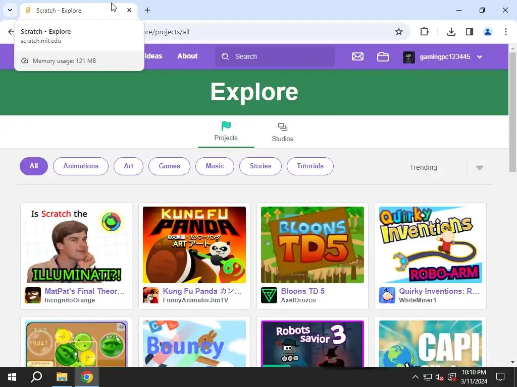Select the All filter pill
This screenshot has width=517, height=387.
point(34,166)
